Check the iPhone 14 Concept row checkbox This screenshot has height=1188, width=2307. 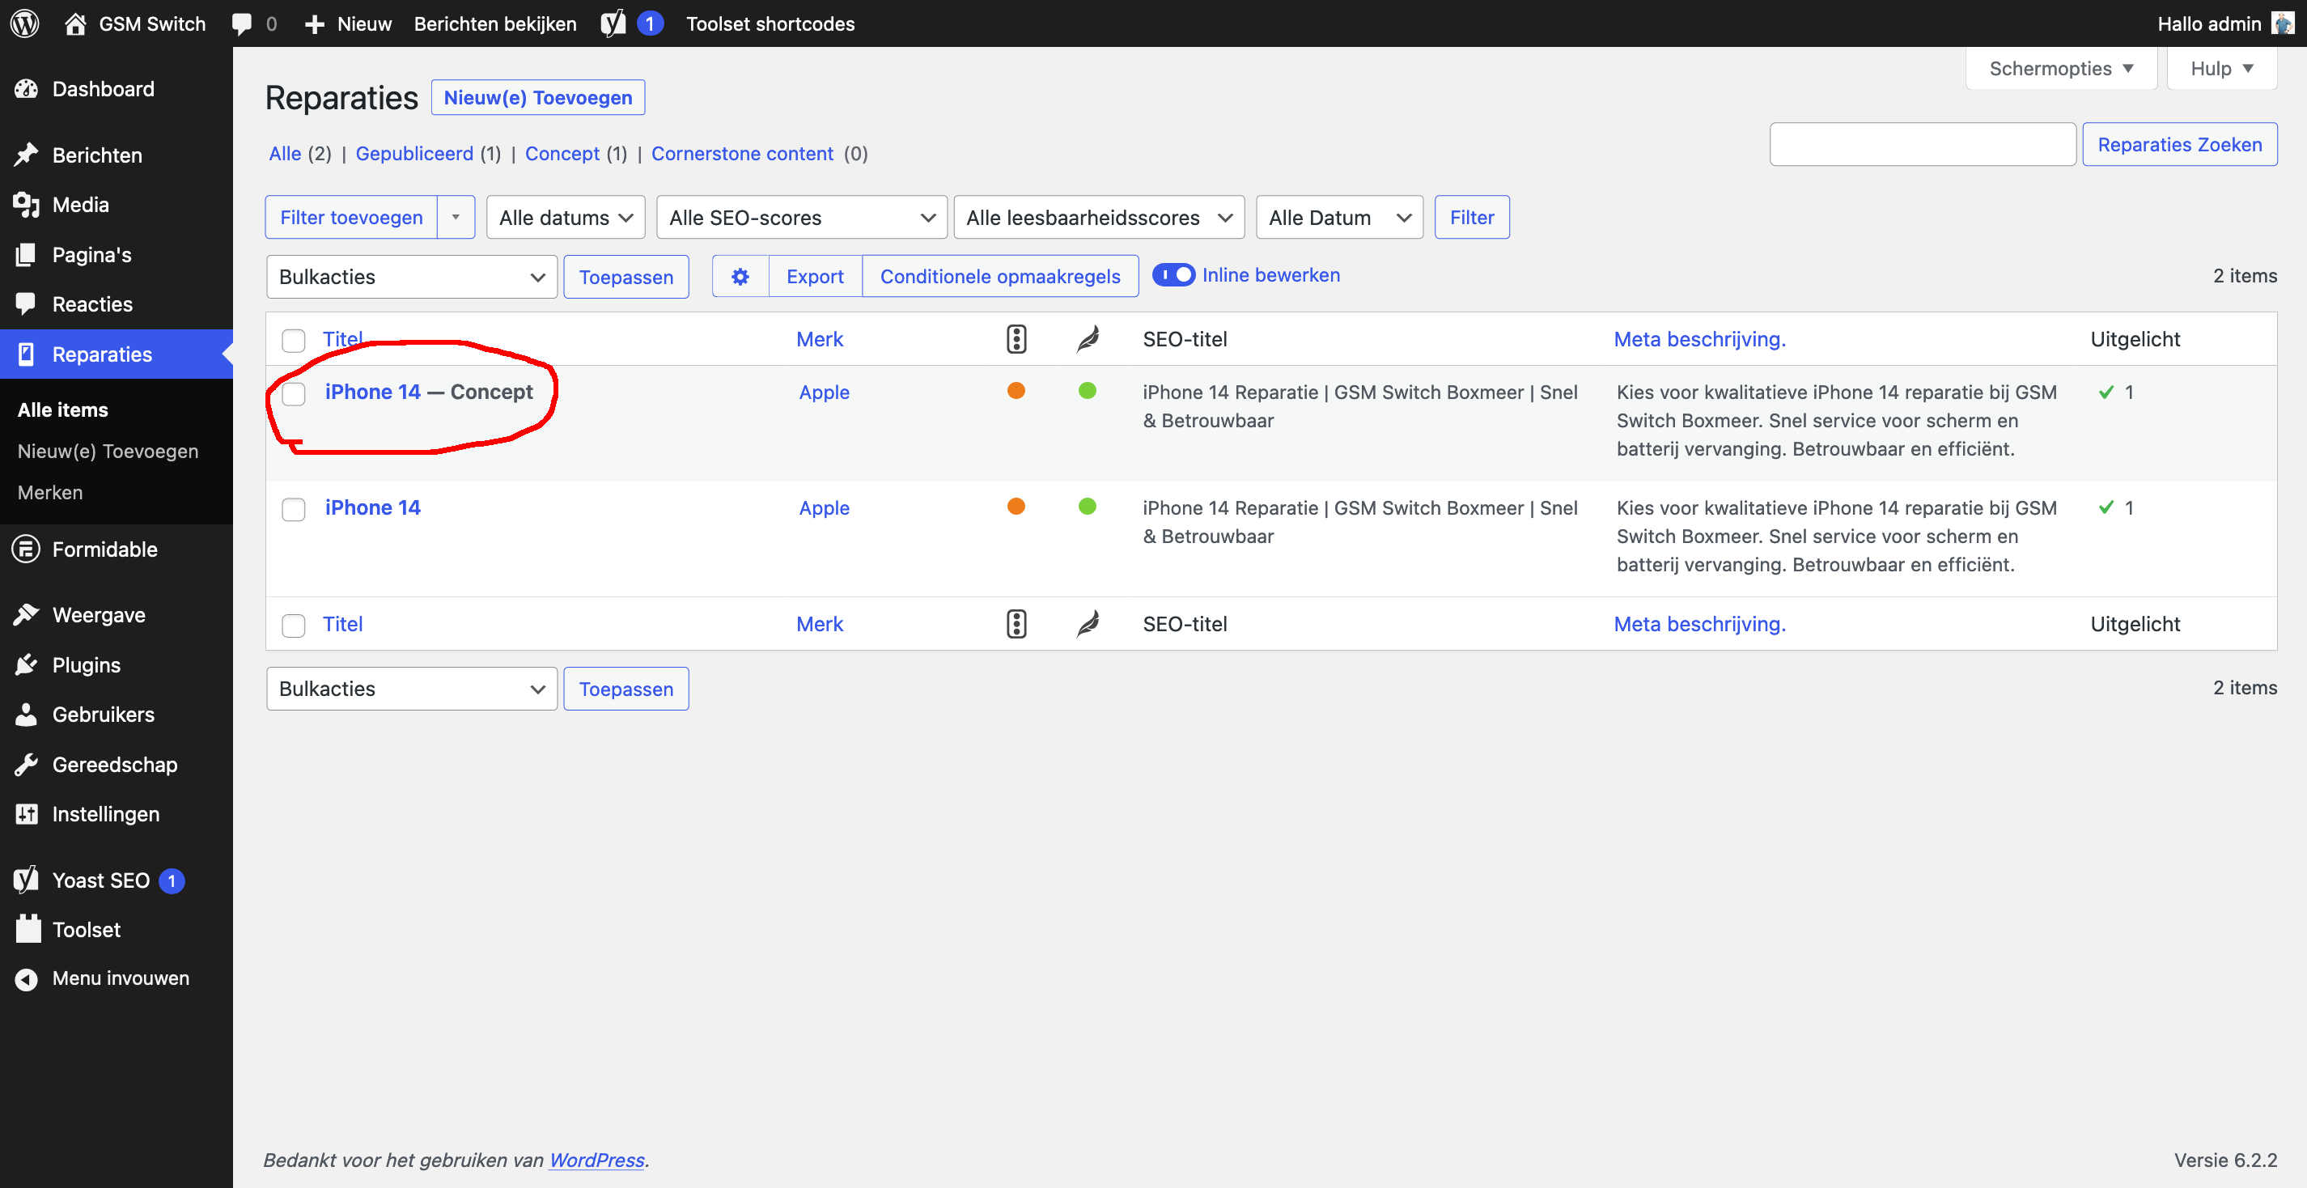pyautogui.click(x=294, y=393)
